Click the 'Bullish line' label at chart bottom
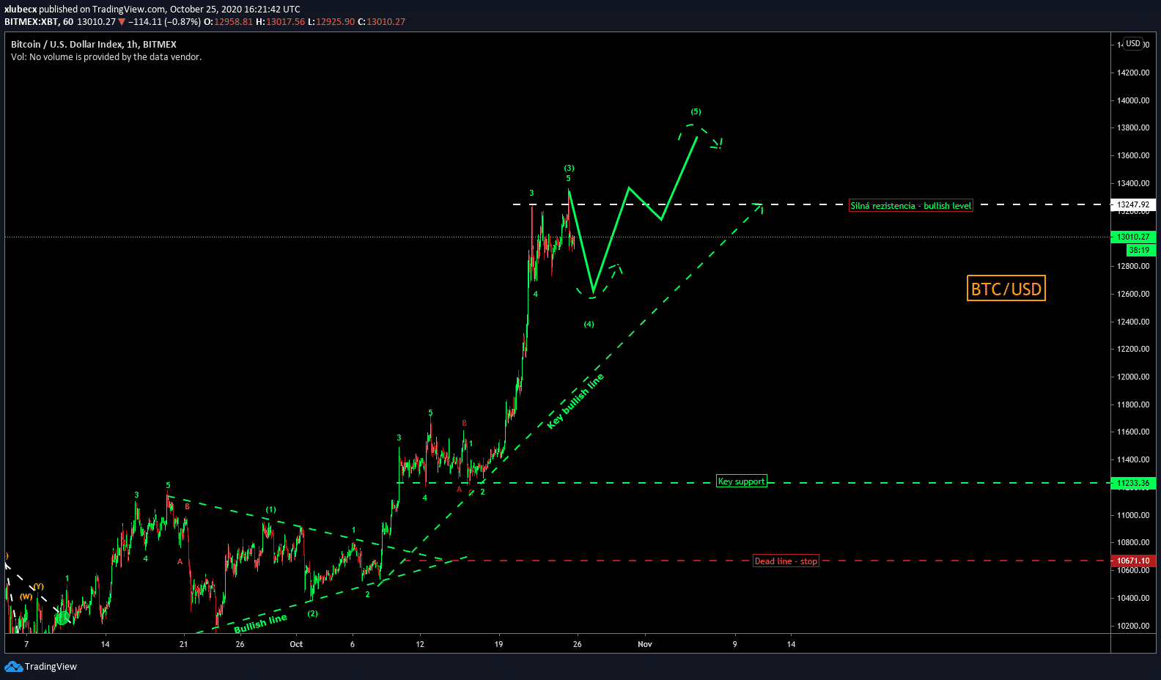 click(260, 624)
